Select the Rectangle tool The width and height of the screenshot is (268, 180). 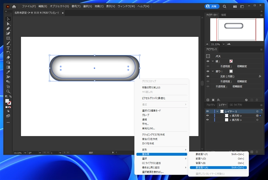coord(8,38)
